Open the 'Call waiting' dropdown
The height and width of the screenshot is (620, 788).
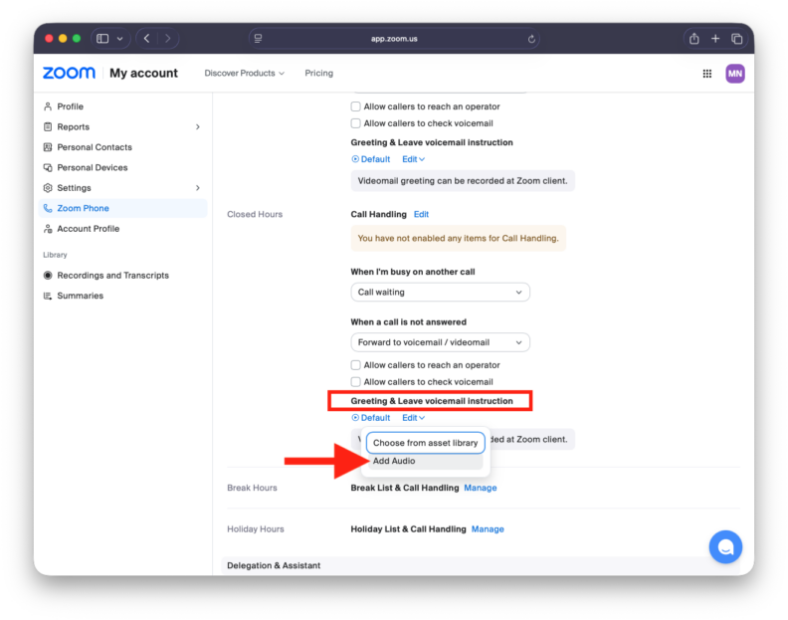click(x=440, y=293)
